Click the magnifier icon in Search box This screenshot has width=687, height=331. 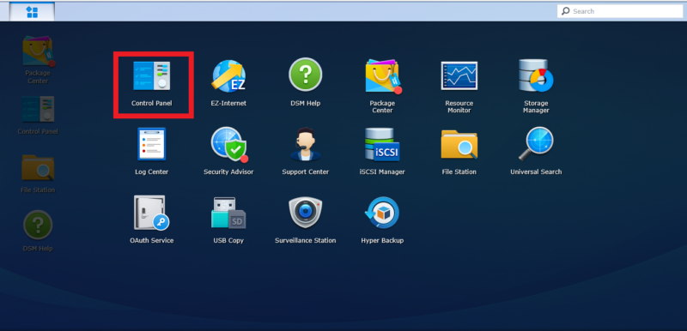pyautogui.click(x=566, y=11)
